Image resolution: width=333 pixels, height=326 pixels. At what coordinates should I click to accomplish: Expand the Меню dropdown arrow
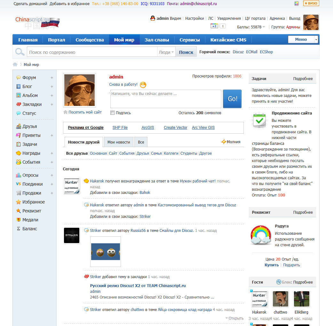(x=316, y=40)
